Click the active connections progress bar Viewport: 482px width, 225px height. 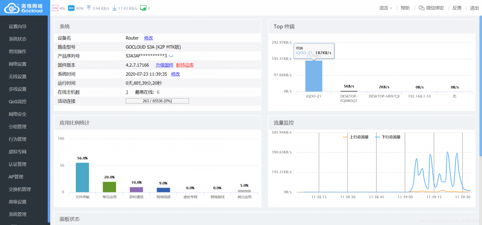pyautogui.click(x=157, y=101)
